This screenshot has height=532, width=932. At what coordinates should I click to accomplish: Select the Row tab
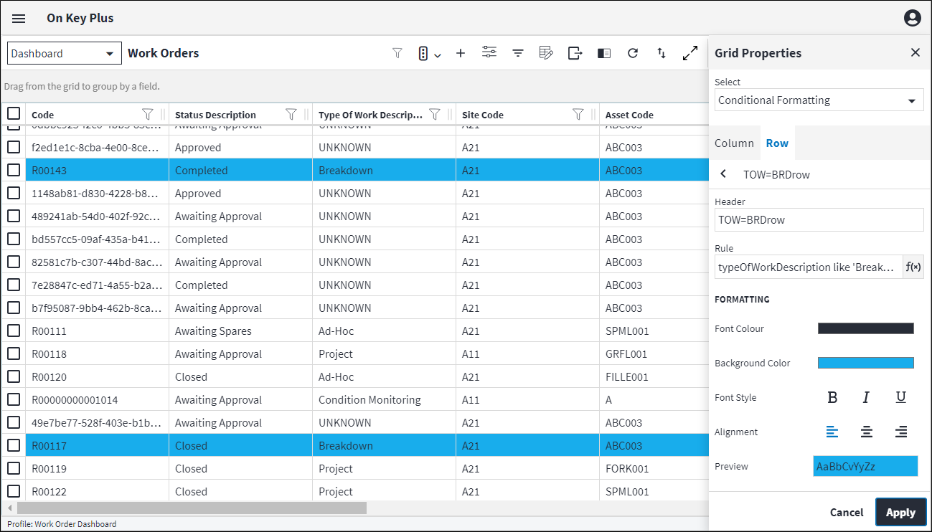click(777, 143)
